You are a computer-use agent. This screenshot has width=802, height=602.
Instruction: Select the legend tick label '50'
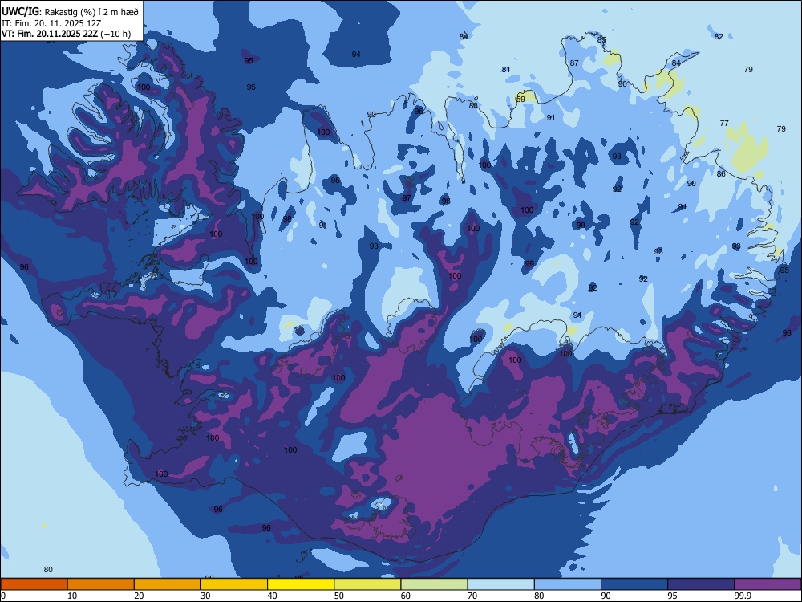click(x=338, y=596)
